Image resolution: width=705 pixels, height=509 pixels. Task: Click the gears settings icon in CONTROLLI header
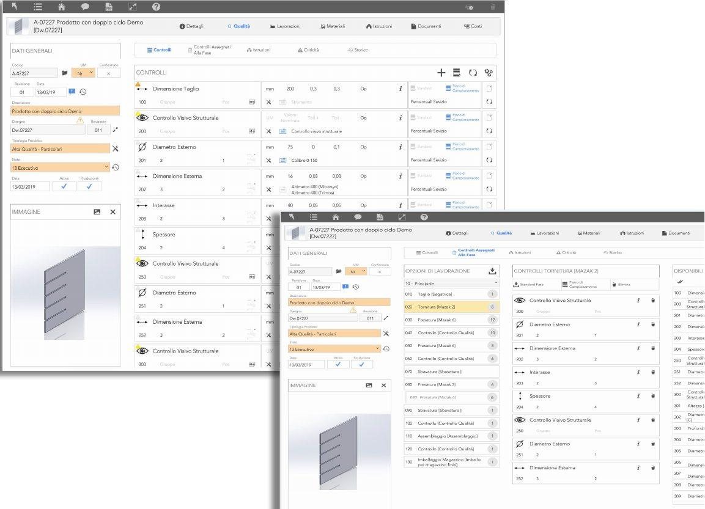[489, 72]
